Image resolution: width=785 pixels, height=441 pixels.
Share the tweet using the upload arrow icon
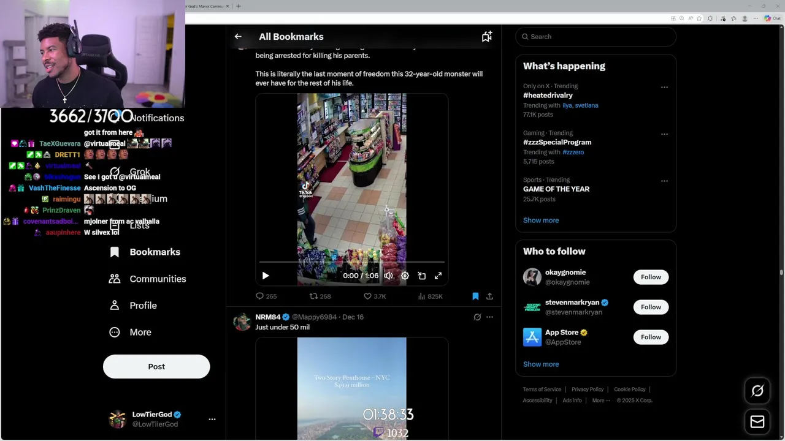click(489, 296)
